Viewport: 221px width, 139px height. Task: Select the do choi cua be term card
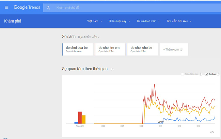click(78, 49)
